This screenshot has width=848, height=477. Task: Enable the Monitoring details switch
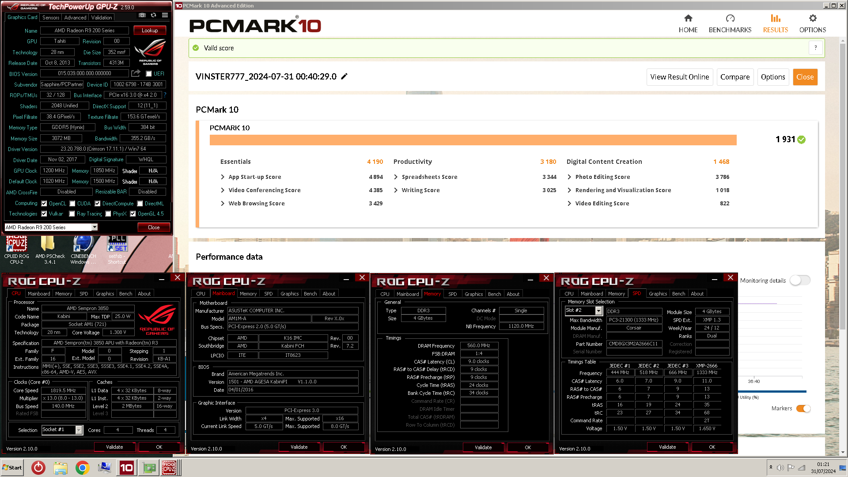pyautogui.click(x=800, y=280)
